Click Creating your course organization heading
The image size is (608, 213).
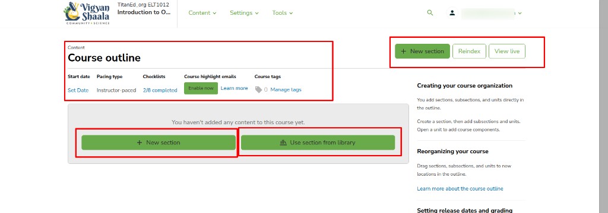pos(464,86)
